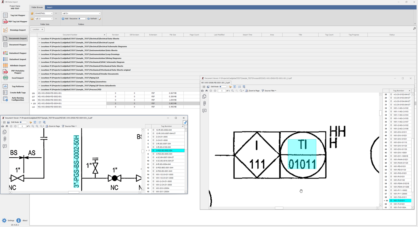Open comments panel in PID-0001 viewer
This screenshot has width=418, height=227.
[x=204, y=111]
